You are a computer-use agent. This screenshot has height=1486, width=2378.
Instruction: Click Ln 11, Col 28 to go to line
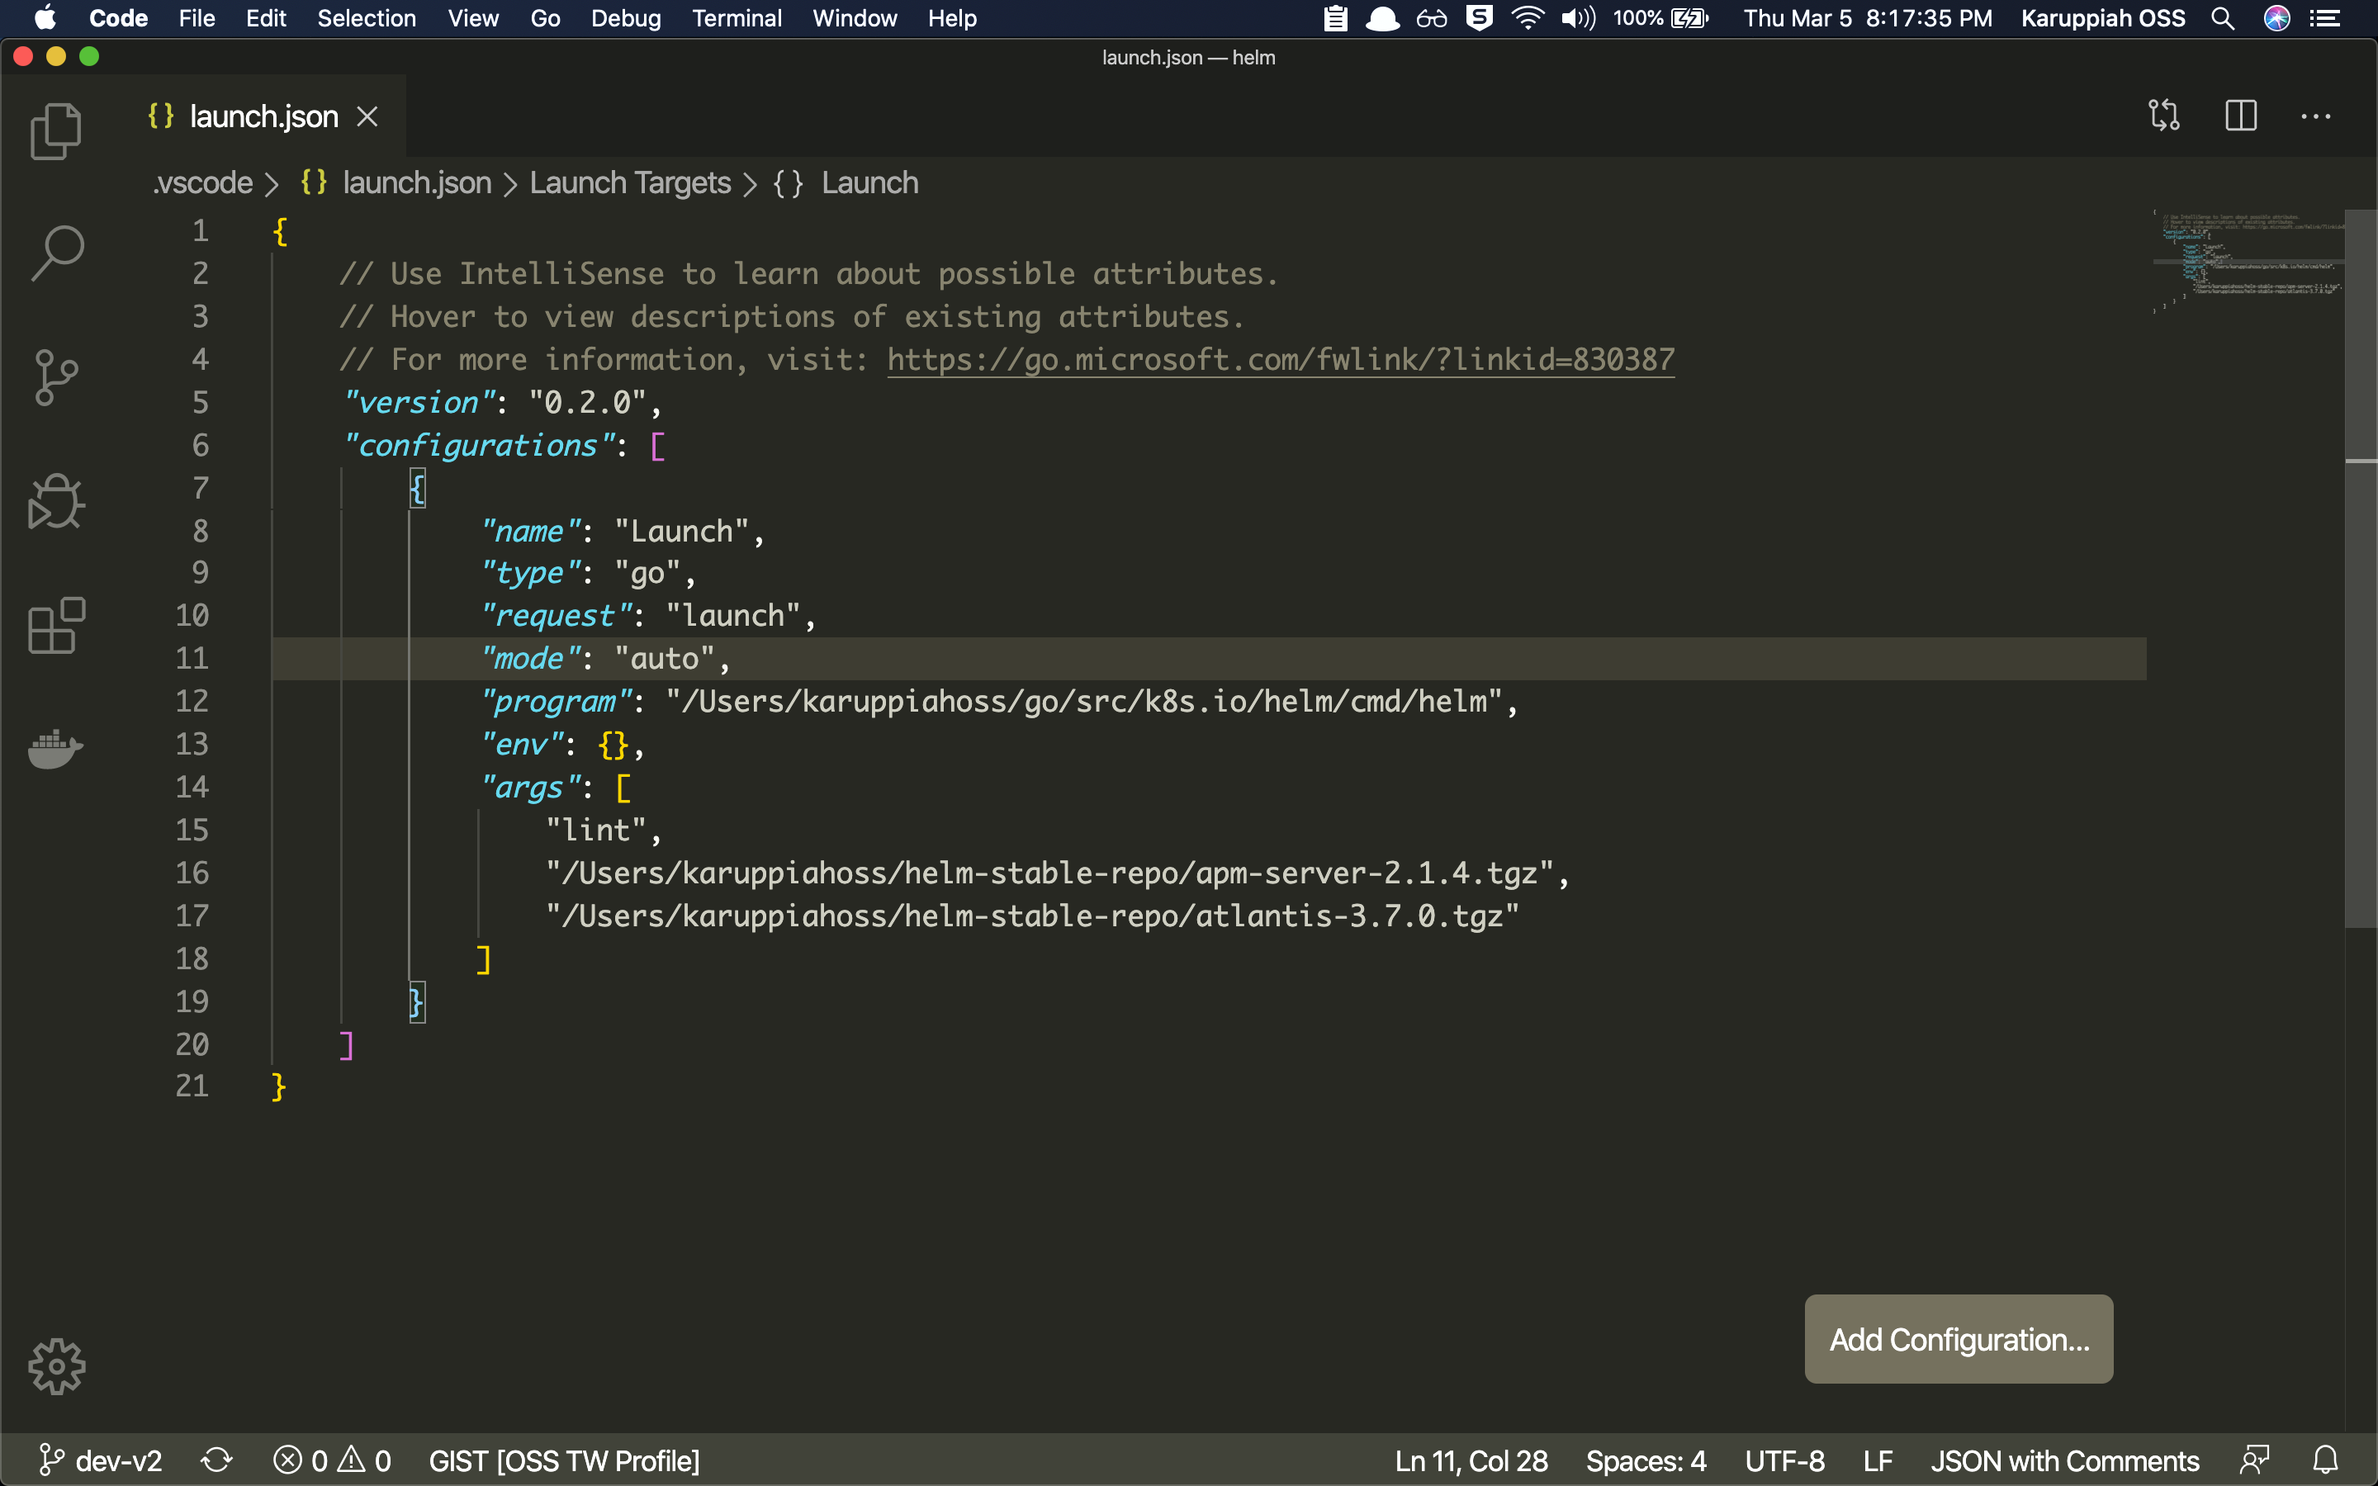pos(1471,1460)
